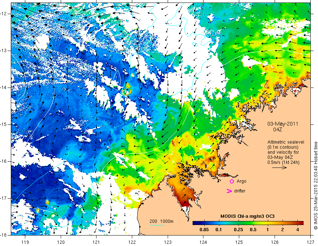Click latitude axis label '-13'
The image size is (318, 246).
tap(4, 51)
